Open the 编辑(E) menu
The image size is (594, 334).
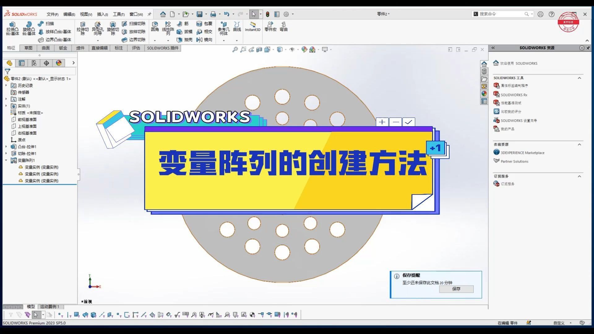tap(69, 14)
